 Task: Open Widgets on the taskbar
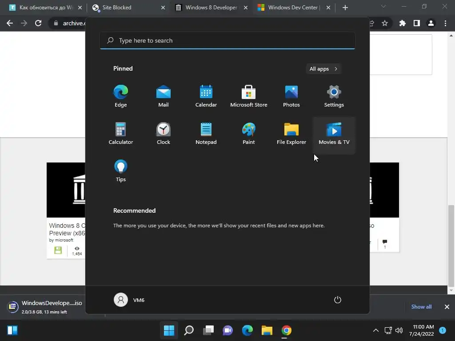point(12,330)
